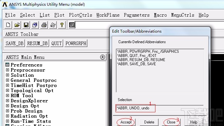This screenshot has width=224, height=126.
Task: Click the SAVE_DB toolbar button
Action: point(14,43)
